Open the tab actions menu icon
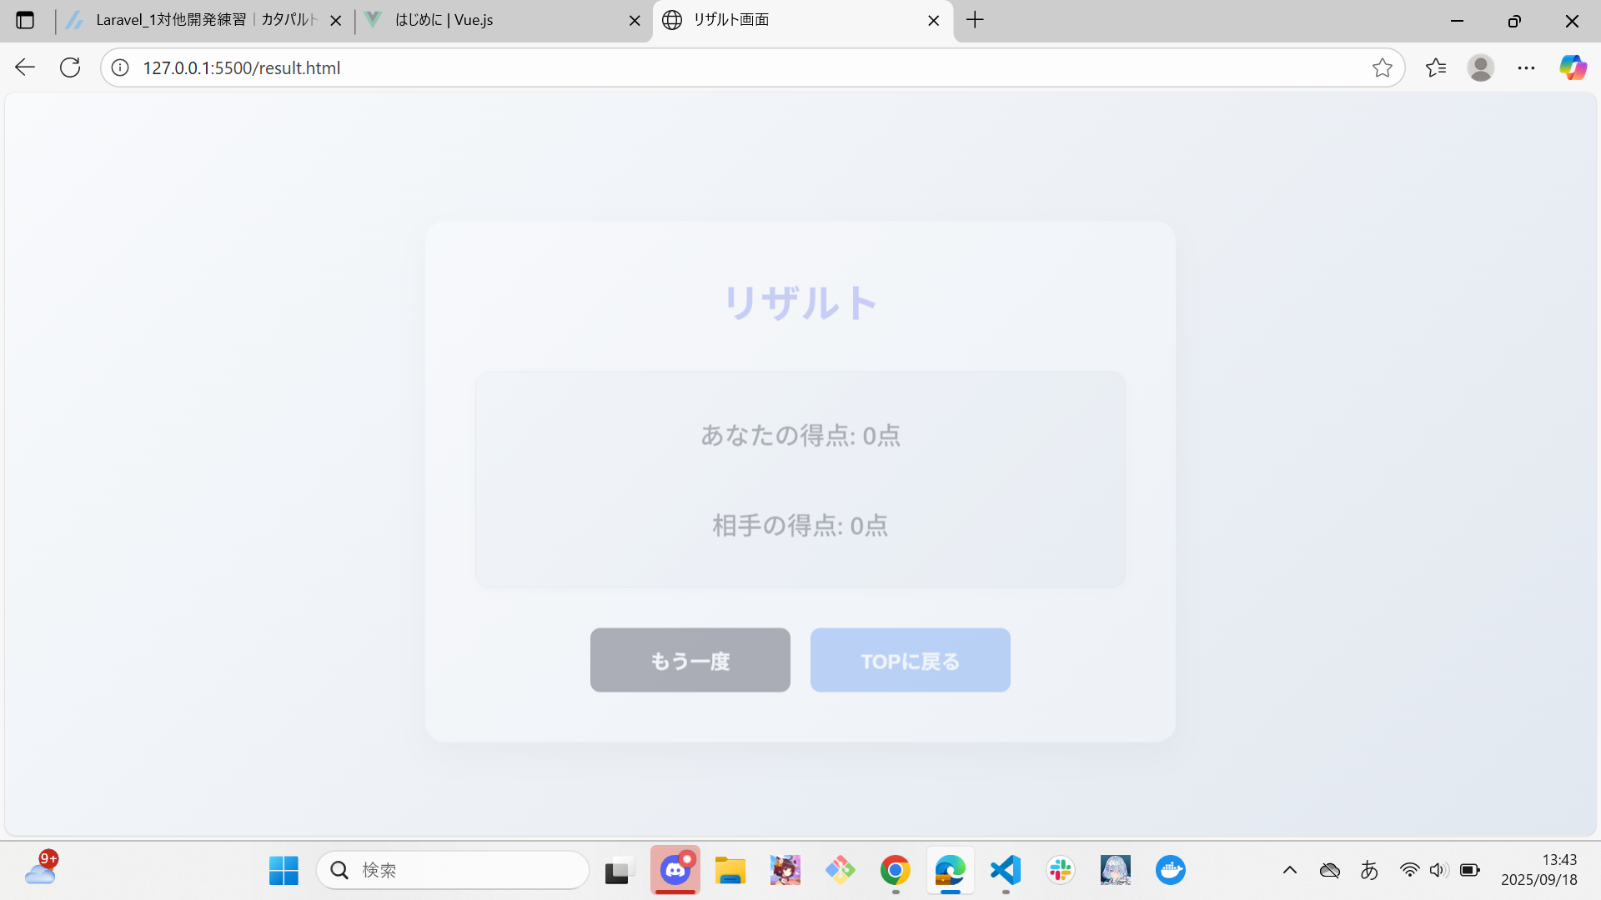 click(x=25, y=20)
